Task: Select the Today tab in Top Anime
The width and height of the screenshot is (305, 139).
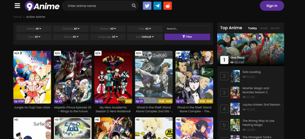Action: (252, 28)
